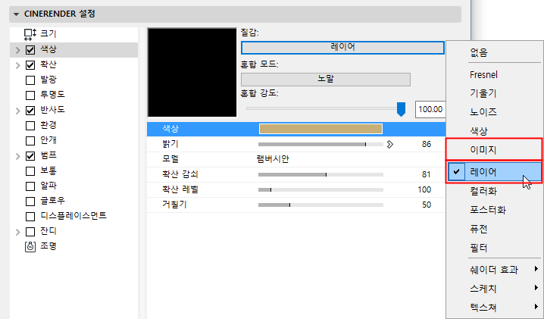Expand the 확산 tree item
Image resolution: width=544 pixels, height=319 pixels.
pos(17,65)
